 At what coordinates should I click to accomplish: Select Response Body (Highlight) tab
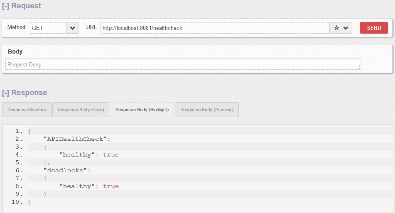(142, 110)
